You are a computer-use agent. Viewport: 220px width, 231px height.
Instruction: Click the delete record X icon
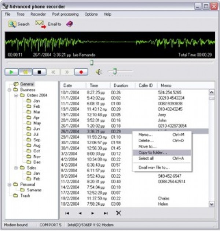click(x=118, y=213)
